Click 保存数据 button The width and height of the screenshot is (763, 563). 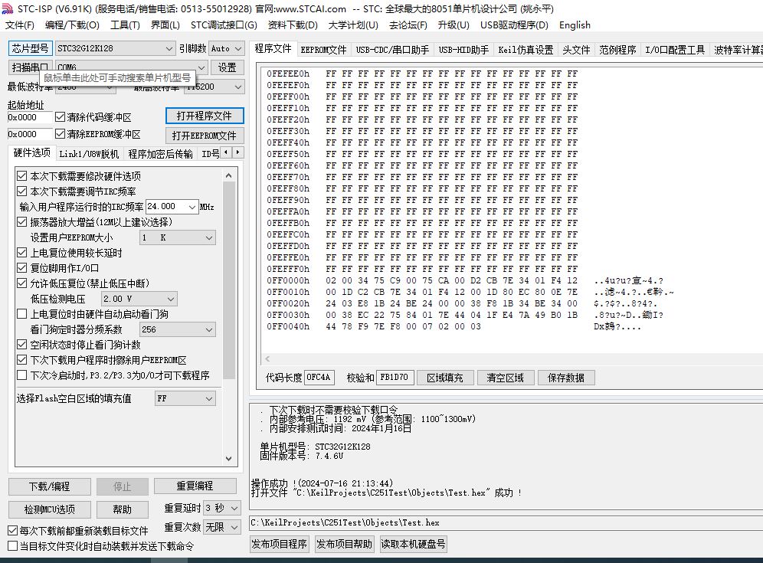point(566,378)
